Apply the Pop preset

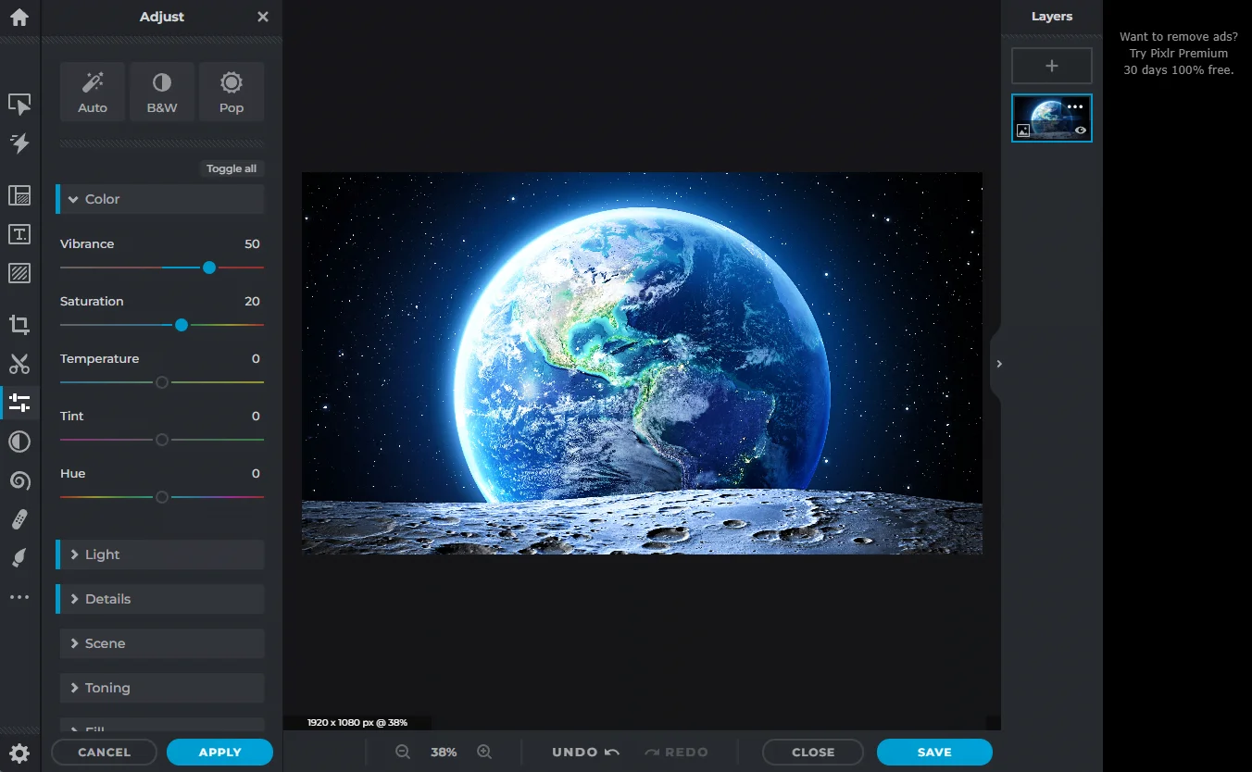232,92
